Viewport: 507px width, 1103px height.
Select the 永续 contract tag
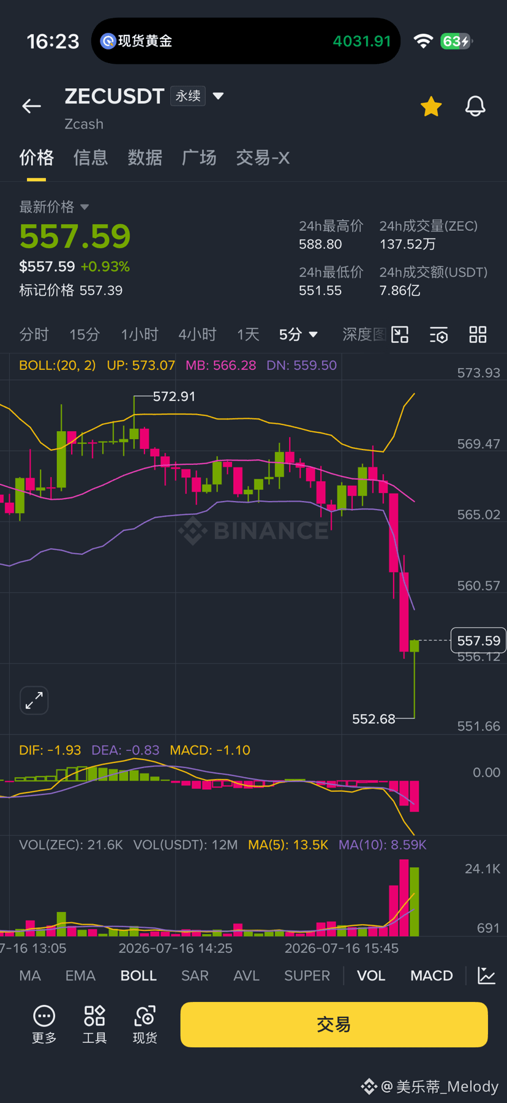[x=188, y=96]
